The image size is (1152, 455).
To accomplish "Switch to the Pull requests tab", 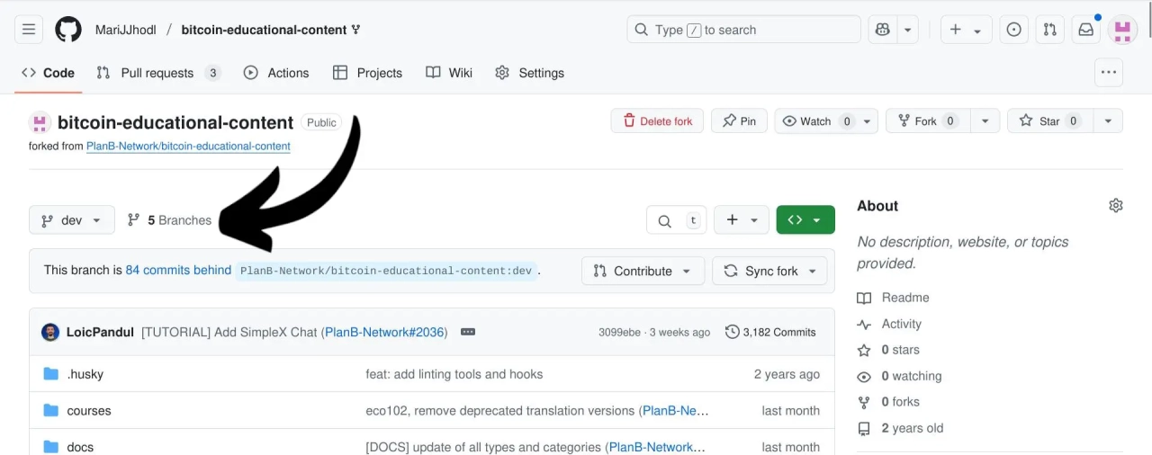I will pyautogui.click(x=157, y=73).
